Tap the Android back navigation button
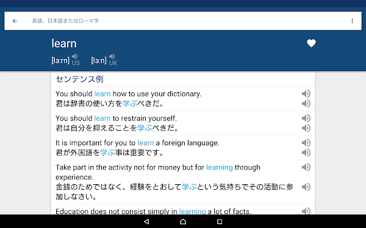Screen dimensions: 366x228 (146, 221)
